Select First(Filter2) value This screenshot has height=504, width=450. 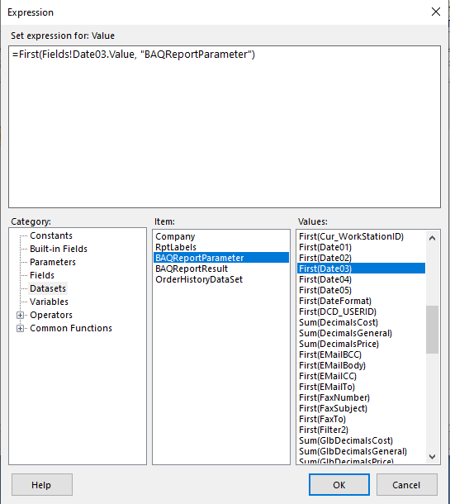[361, 430]
